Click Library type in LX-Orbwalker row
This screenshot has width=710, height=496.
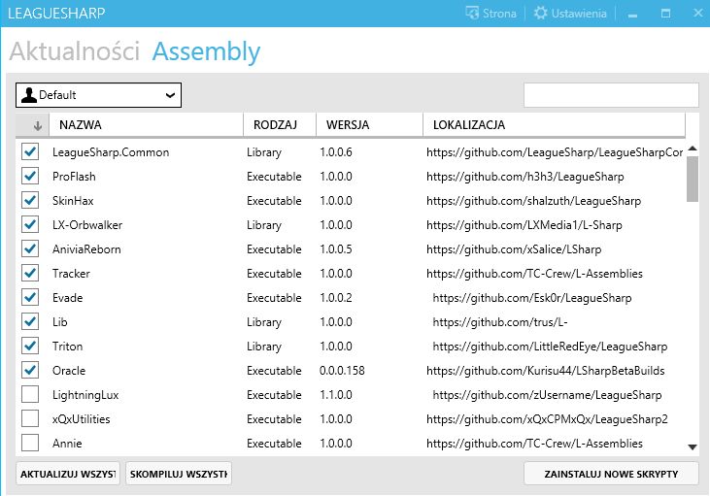tap(264, 225)
